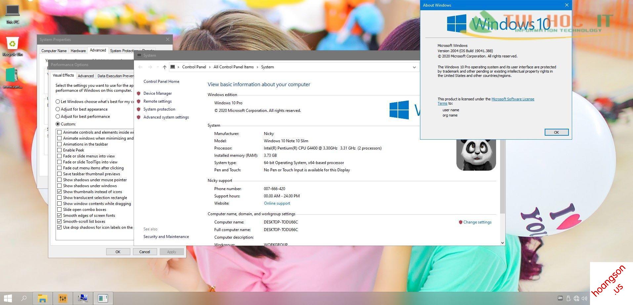Check Slide open combo boxes

point(60,210)
